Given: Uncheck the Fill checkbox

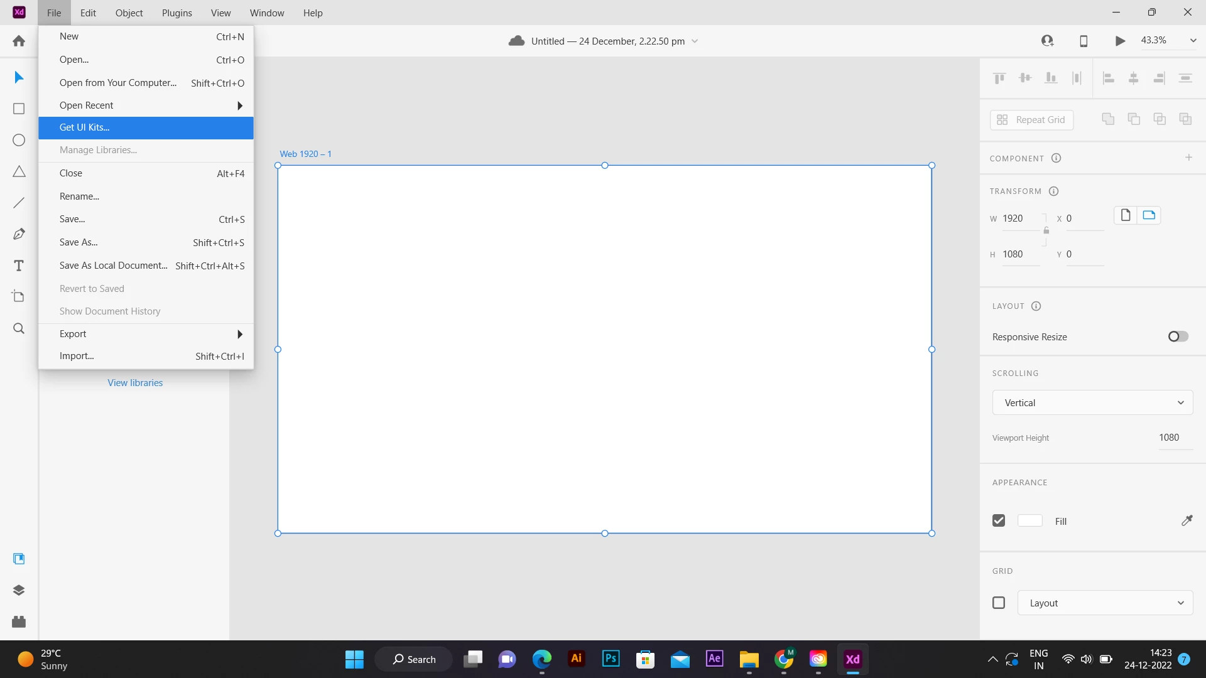Looking at the screenshot, I should click(x=999, y=520).
